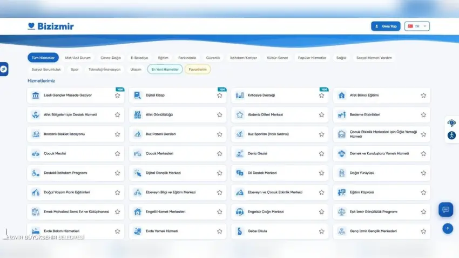This screenshot has width=459, height=258.
Task: Open the TR language dropdown
Action: pos(417,26)
